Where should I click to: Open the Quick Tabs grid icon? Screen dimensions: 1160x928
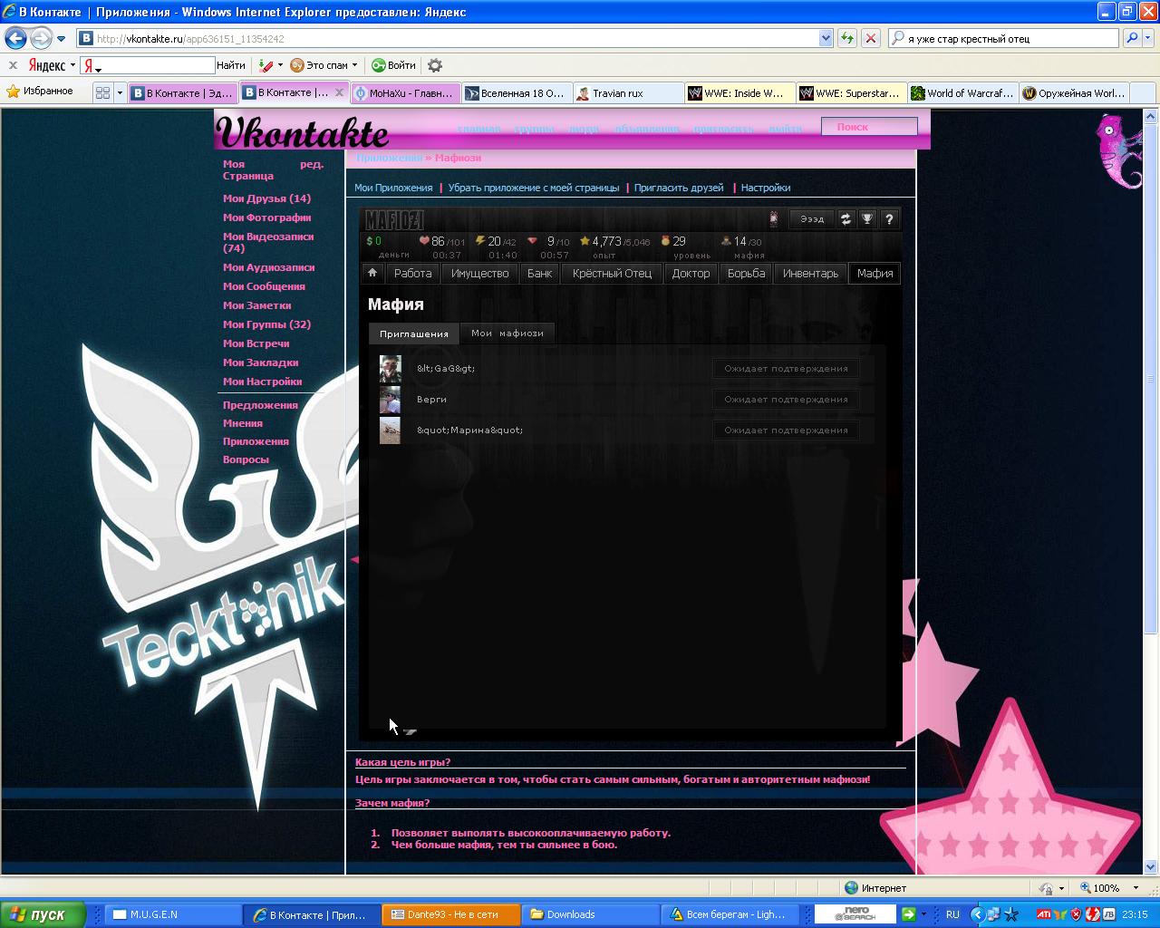coord(102,92)
